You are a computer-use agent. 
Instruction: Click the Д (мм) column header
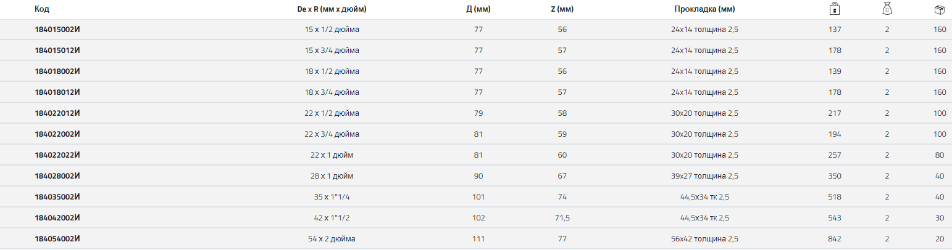coord(478,9)
